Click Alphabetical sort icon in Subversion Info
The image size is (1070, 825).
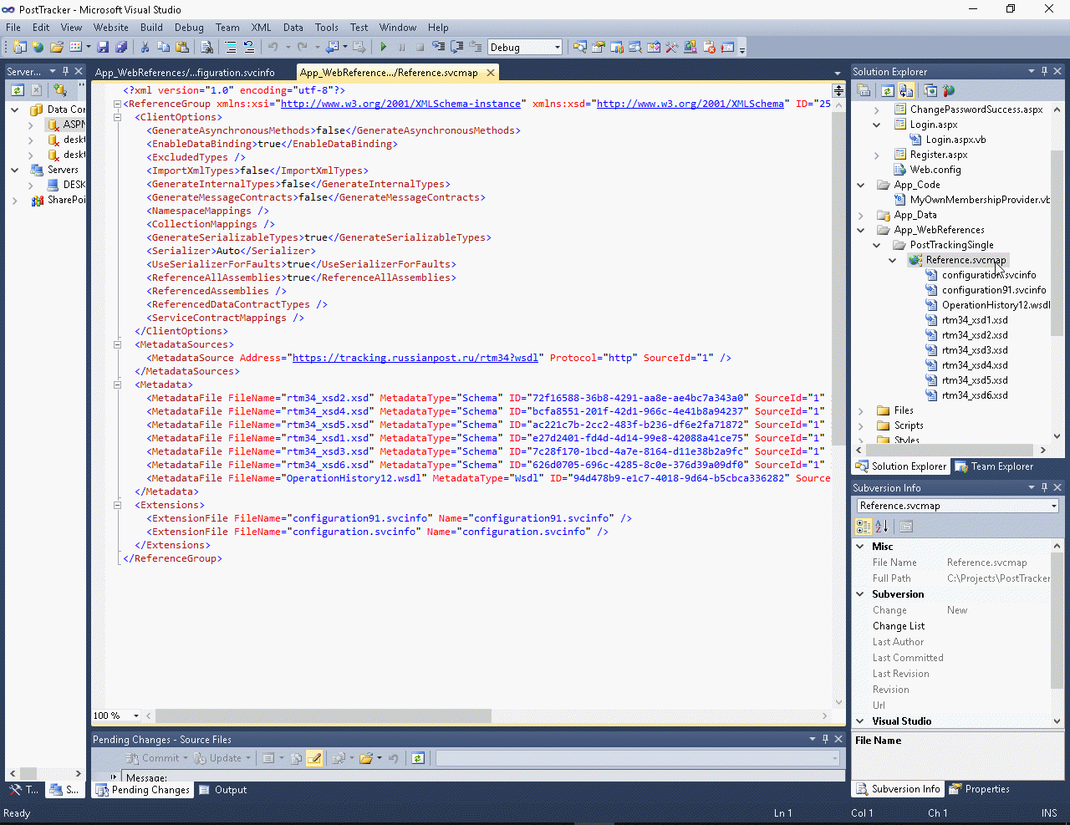pos(881,527)
